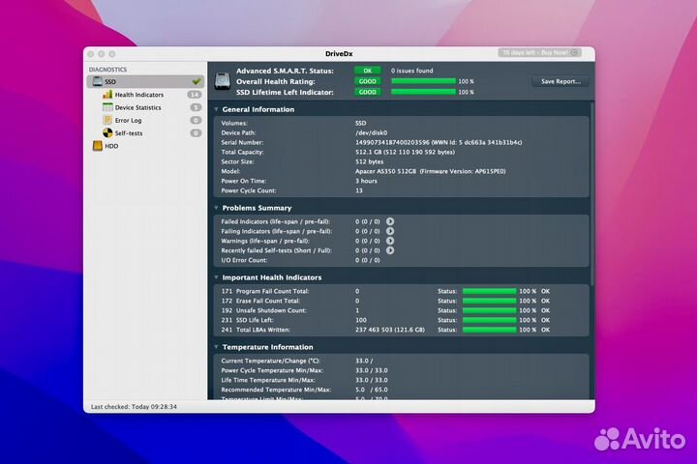The width and height of the screenshot is (697, 464).
Task: Click the trial days left Buy Now button
Action: pyautogui.click(x=539, y=53)
